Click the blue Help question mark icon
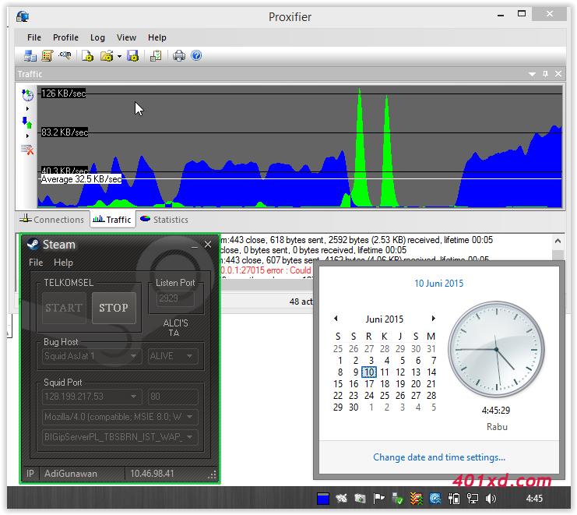This screenshot has height=515, width=577. click(x=196, y=56)
